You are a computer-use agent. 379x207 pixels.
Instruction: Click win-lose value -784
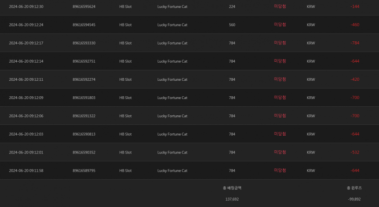355,43
